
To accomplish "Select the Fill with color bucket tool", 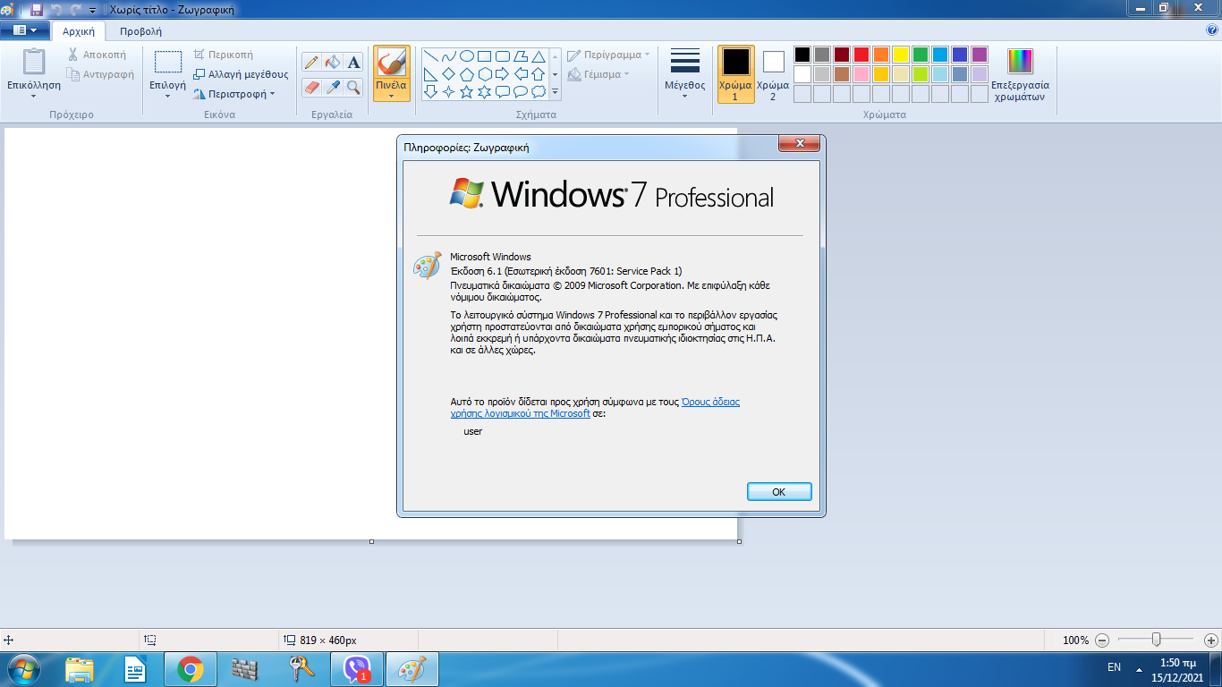I will click(x=332, y=62).
